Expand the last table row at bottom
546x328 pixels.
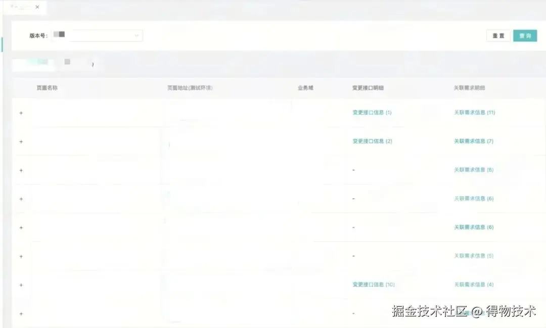21,313
